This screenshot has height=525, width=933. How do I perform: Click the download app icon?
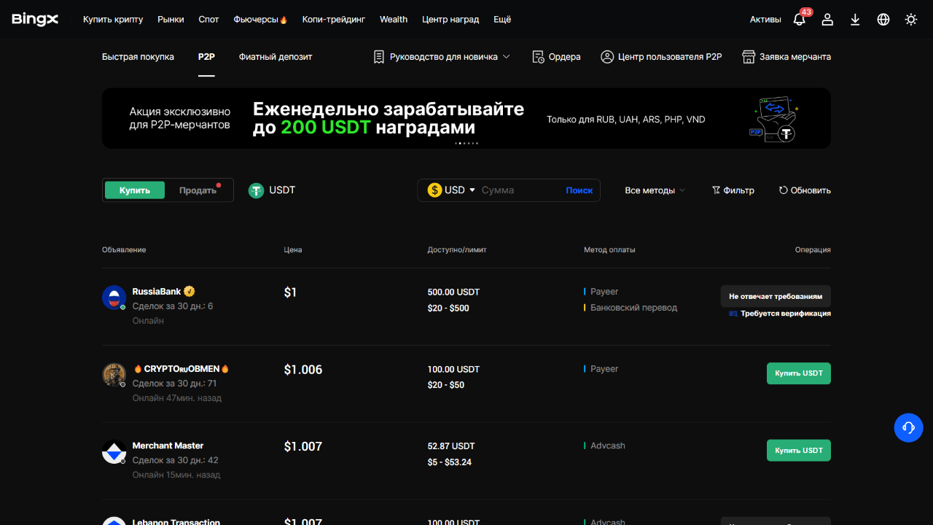click(x=855, y=20)
